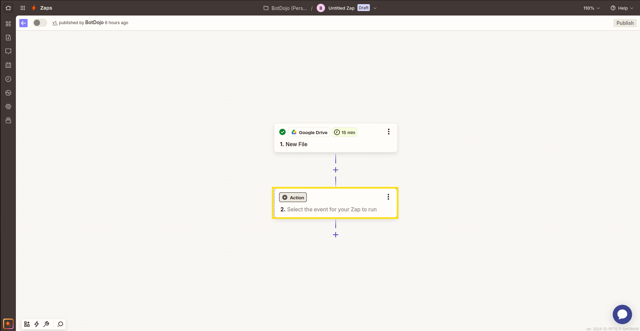
Task: Open the apps grid launcher
Action: coord(23,8)
